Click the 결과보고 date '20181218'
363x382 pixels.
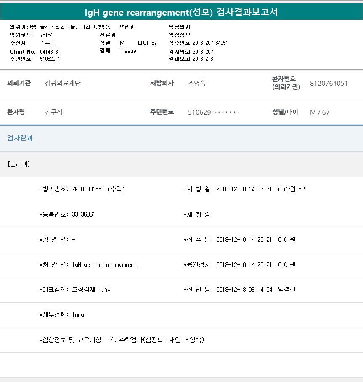click(203, 59)
